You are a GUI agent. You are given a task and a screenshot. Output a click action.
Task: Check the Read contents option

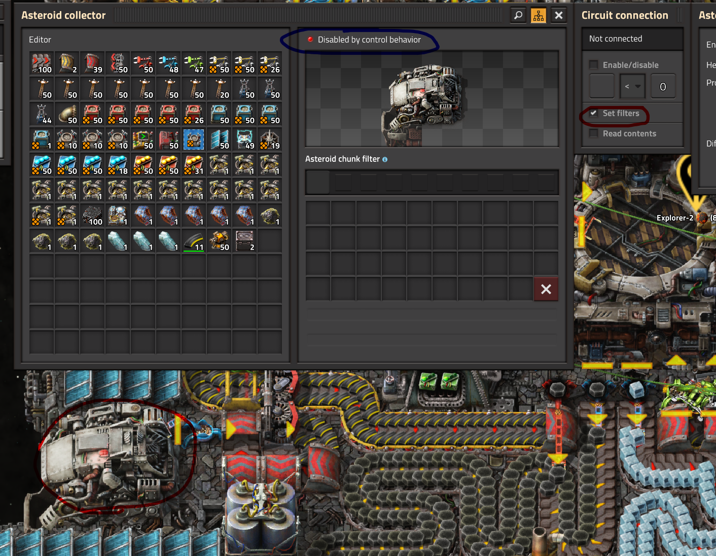[x=593, y=133]
